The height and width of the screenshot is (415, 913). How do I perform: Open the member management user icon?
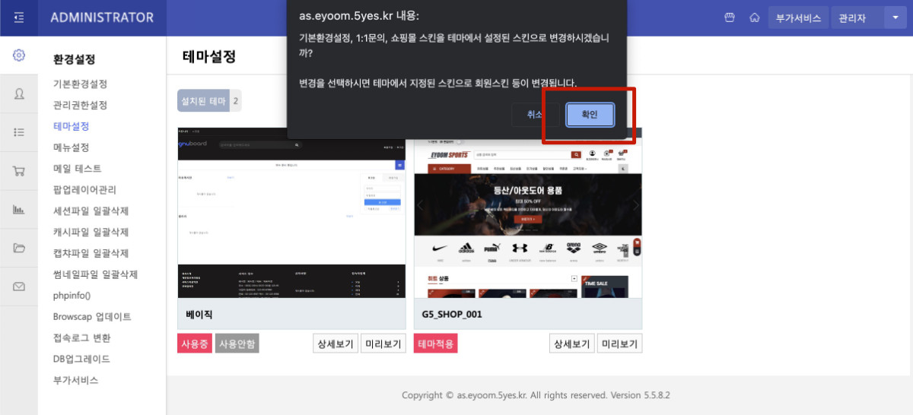pyautogui.click(x=19, y=93)
